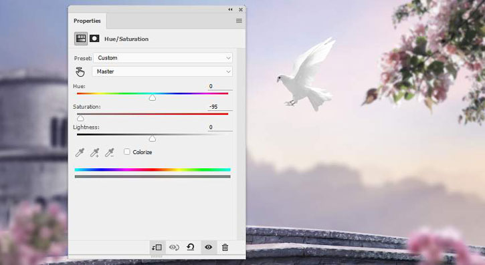Activate the on-image adjustment hand tool
485x265 pixels.
(x=80, y=71)
